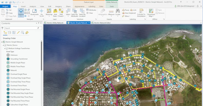Viewport: 203px width, 106px height.
Task: Click the 'Pad Mounted Three Phase' legend label
Action: tap(20, 101)
